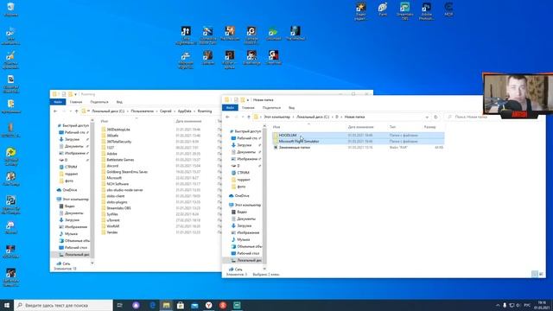Click the РУС language indicator in taskbar
The image size is (553, 311).
point(527,305)
